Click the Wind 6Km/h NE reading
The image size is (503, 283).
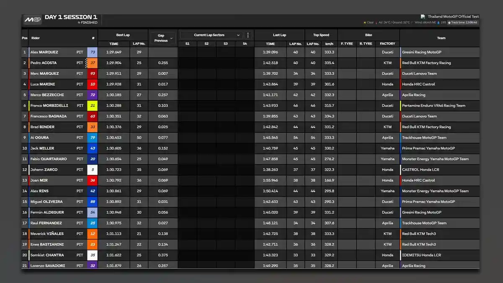[x=425, y=23]
